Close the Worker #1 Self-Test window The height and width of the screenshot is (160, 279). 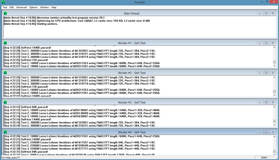[273, 43]
